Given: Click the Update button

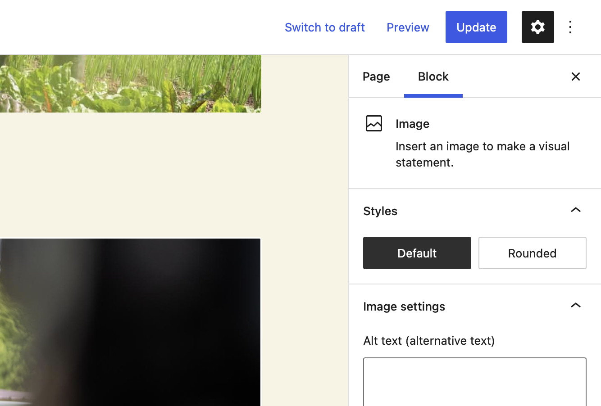Looking at the screenshot, I should [476, 27].
